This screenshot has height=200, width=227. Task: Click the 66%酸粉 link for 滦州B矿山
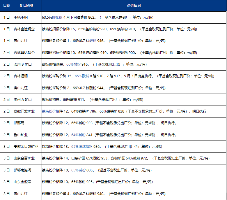click(x=73, y=64)
